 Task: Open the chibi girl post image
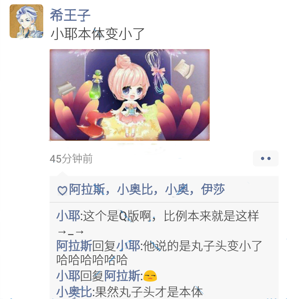click(x=130, y=95)
